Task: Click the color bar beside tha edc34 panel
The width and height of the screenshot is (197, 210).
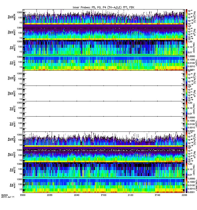Action: tap(186, 17)
